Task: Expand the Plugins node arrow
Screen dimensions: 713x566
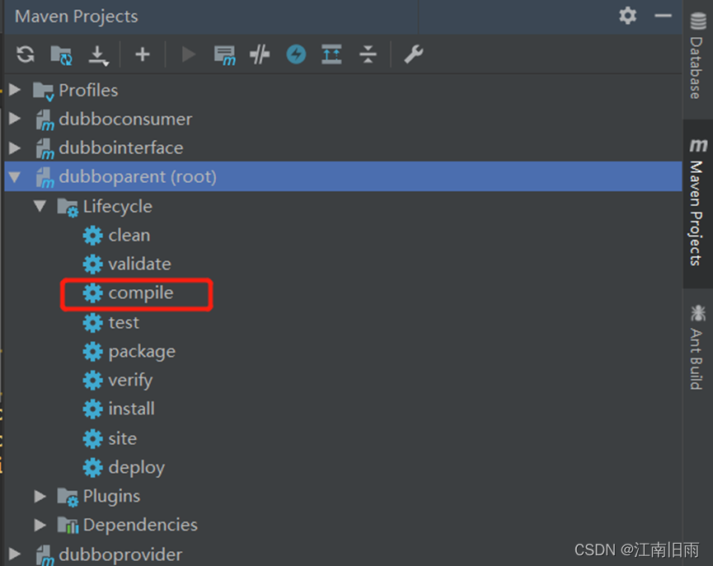Action: (40, 496)
